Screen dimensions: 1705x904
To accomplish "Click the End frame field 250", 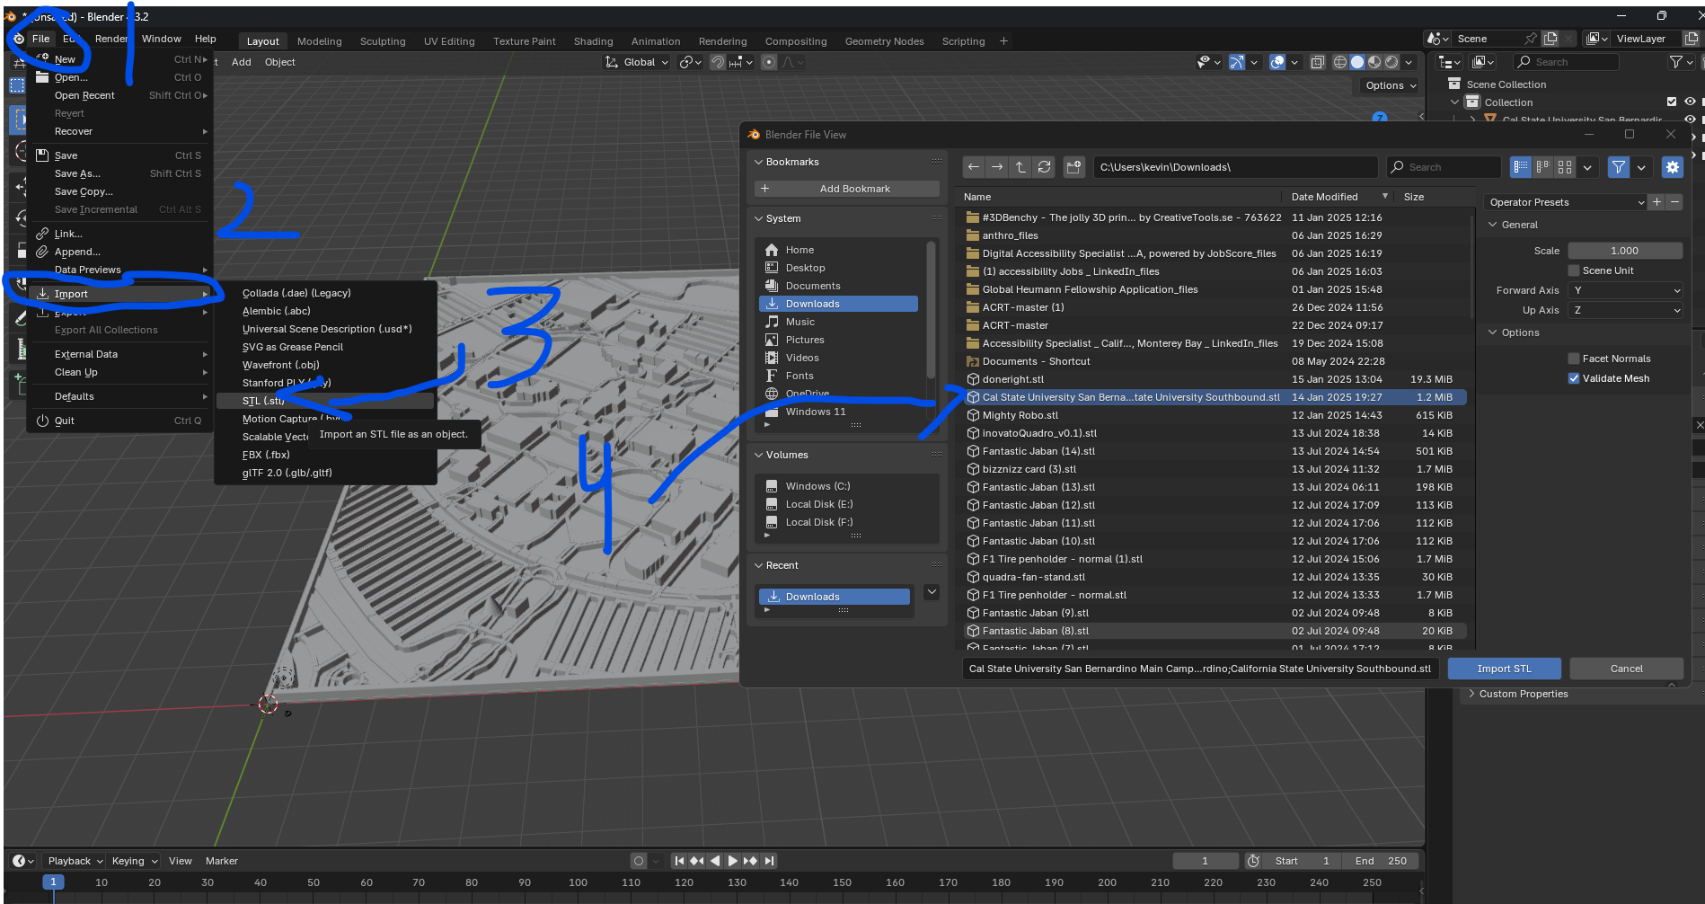I will [x=1381, y=861].
